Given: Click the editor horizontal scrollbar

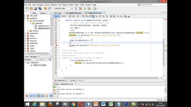Looking at the screenshot, I should click(111, 78).
